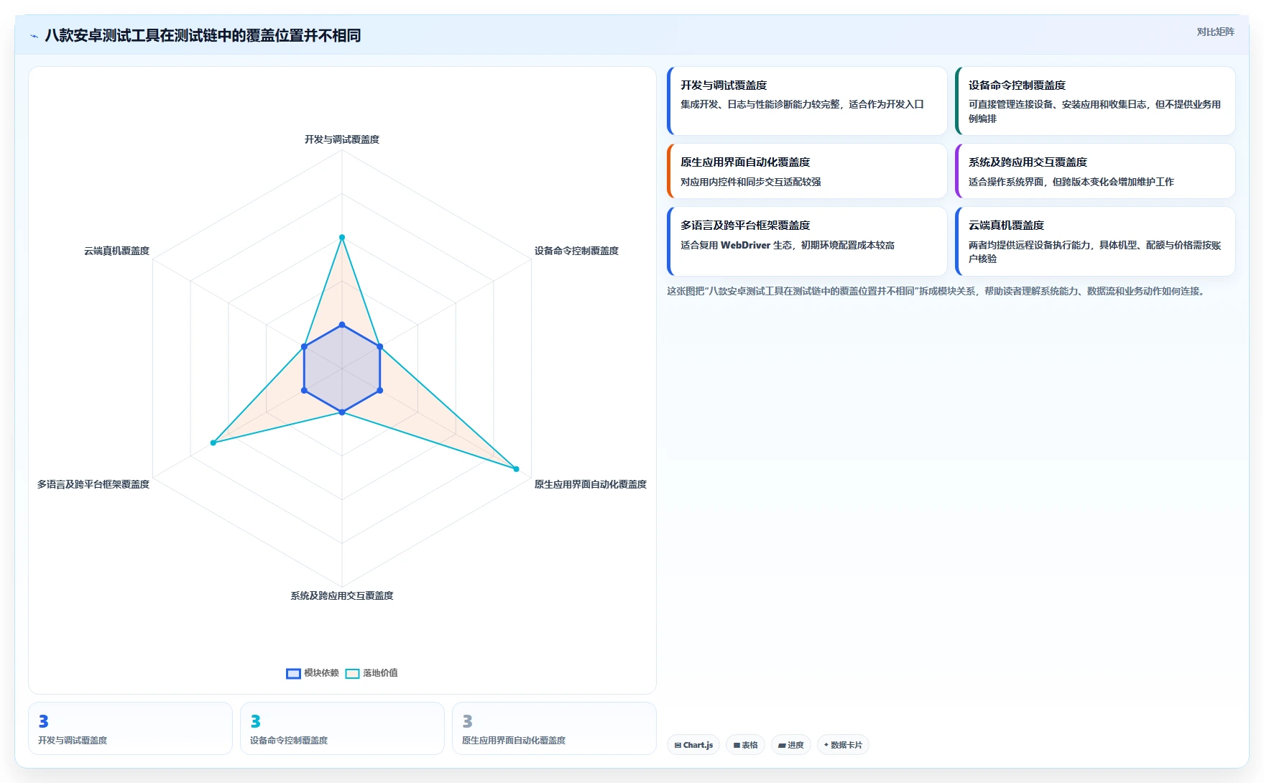Click the cyan data point on 开发与调试 axis

(342, 237)
